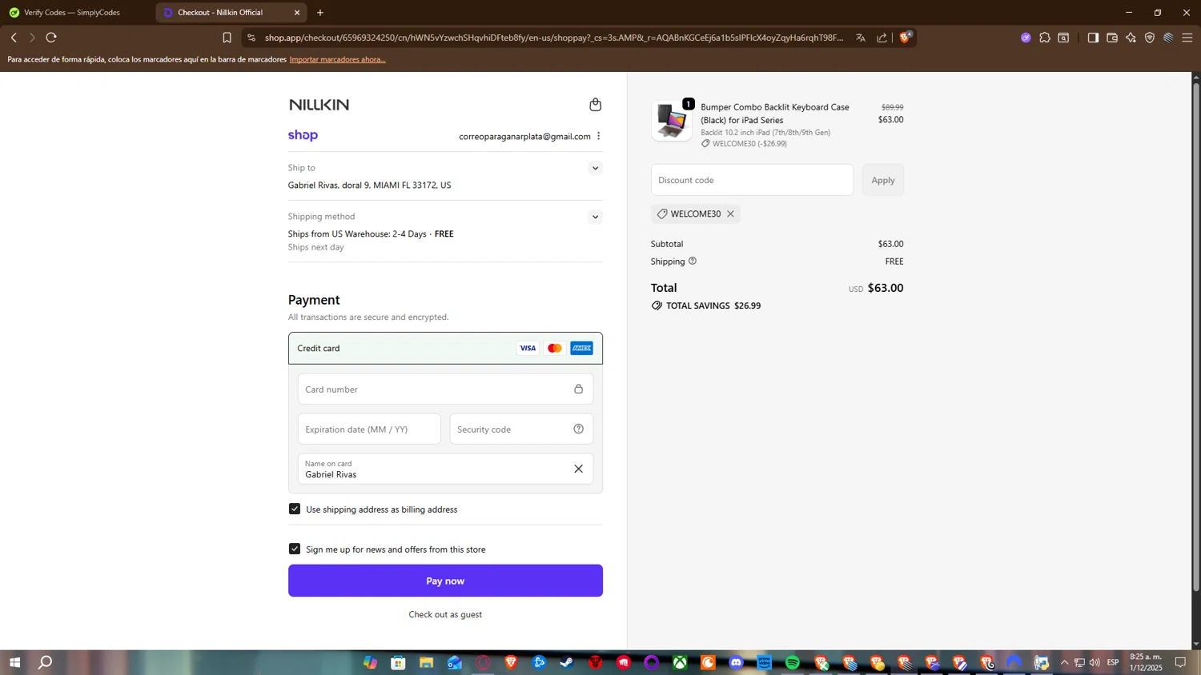1201x675 pixels.
Task: Click the Bumper Combo Backlit Keyboard Case title
Action: click(775, 114)
